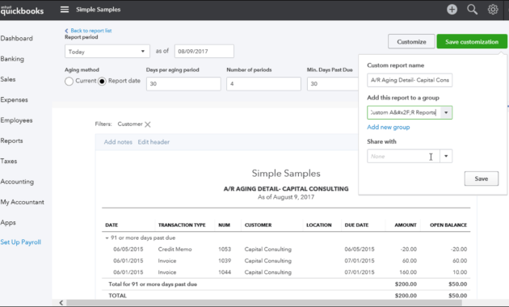Click the Edit header link
The width and height of the screenshot is (509, 307).
[x=154, y=142]
